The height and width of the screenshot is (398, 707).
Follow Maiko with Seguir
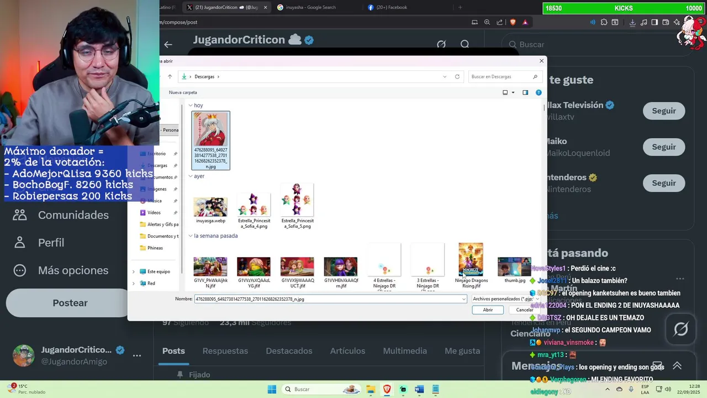[x=664, y=147]
